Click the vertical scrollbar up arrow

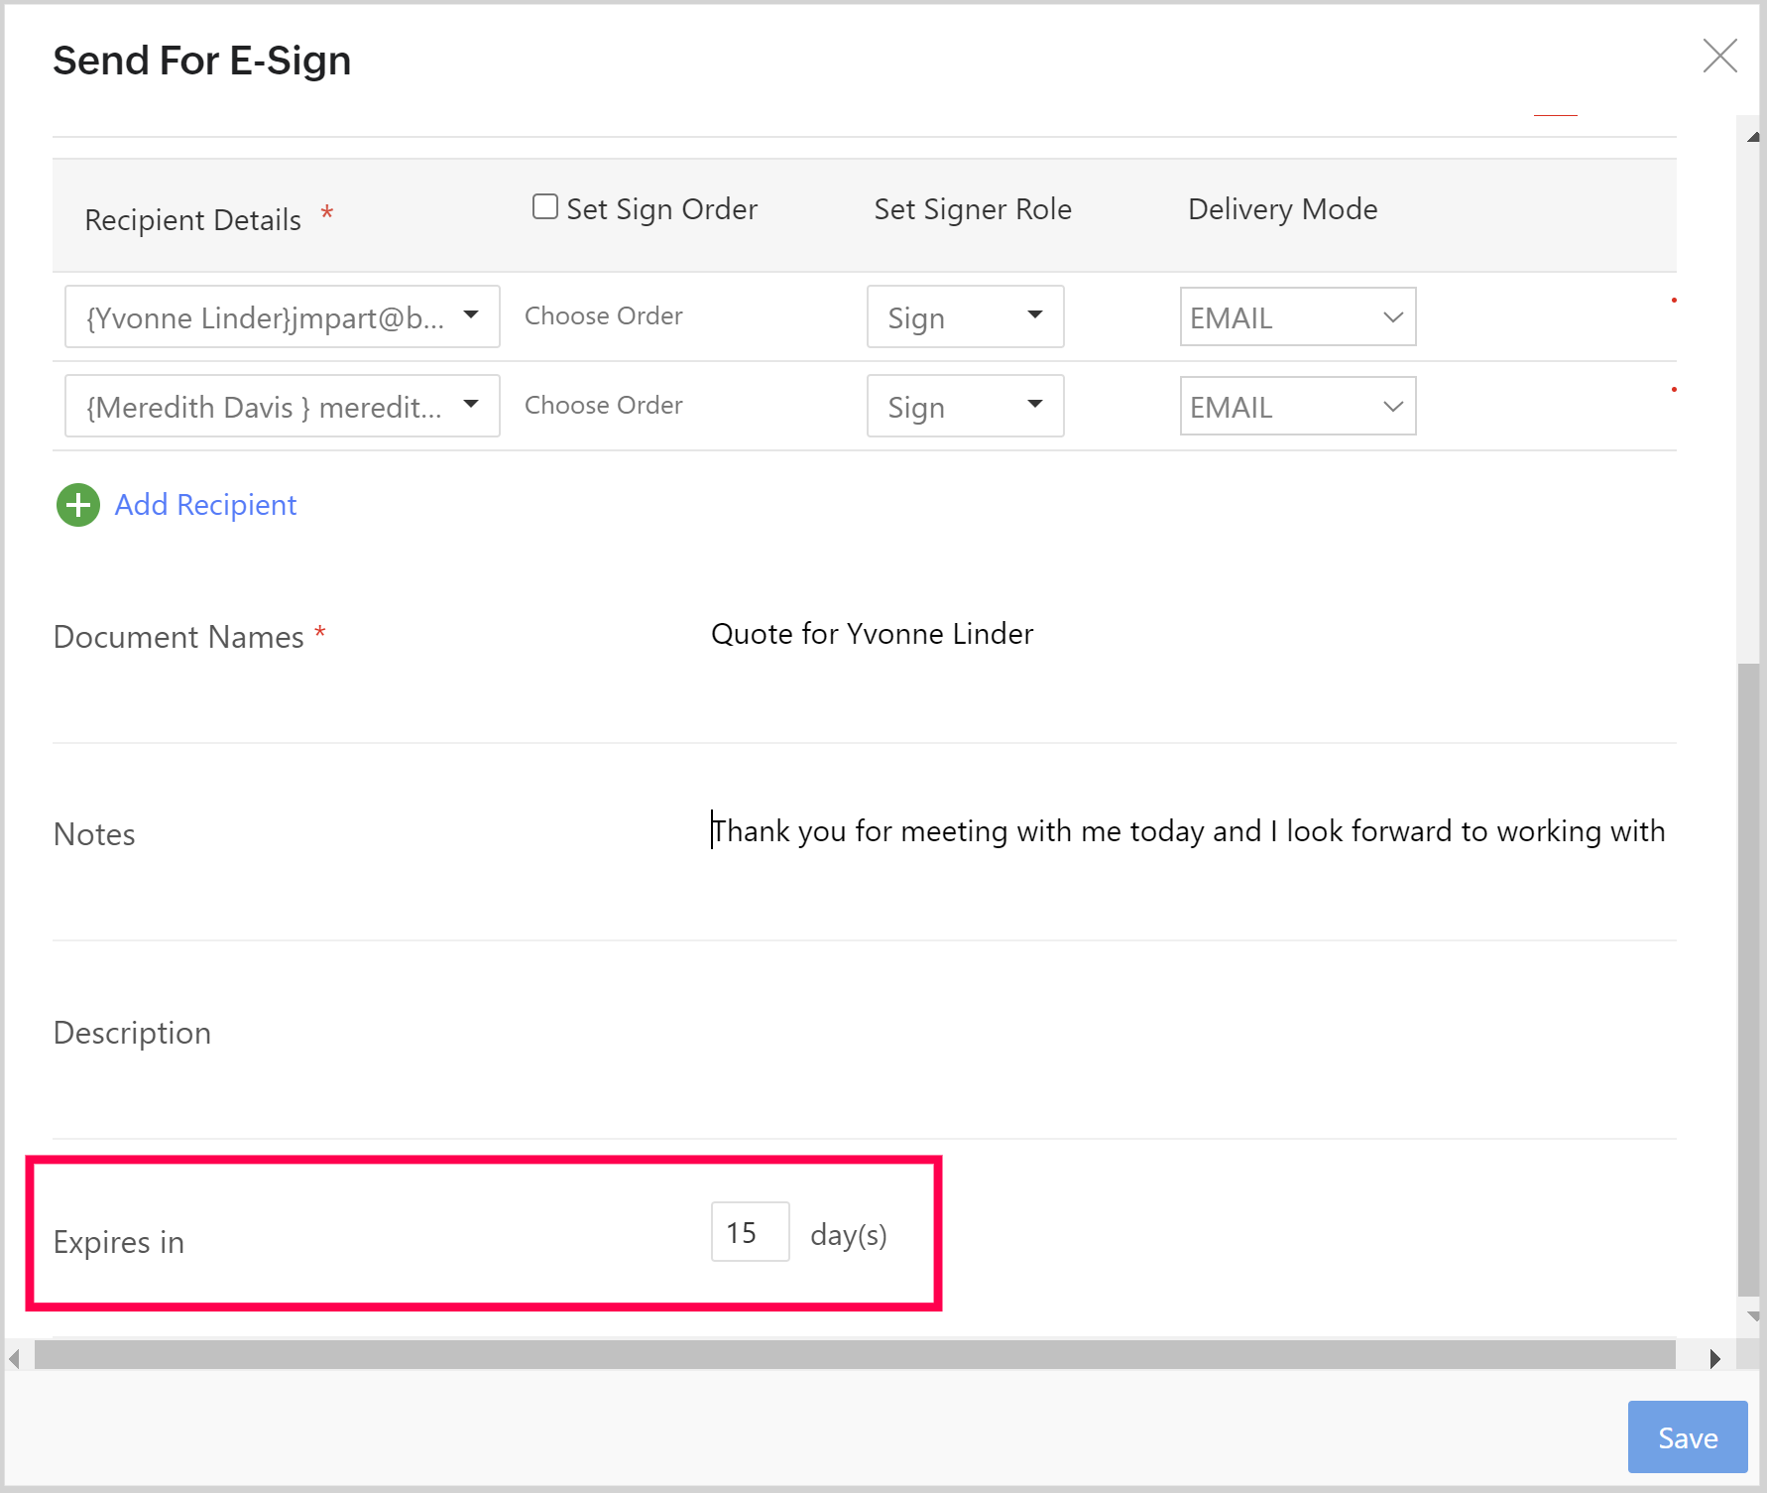pyautogui.click(x=1752, y=138)
